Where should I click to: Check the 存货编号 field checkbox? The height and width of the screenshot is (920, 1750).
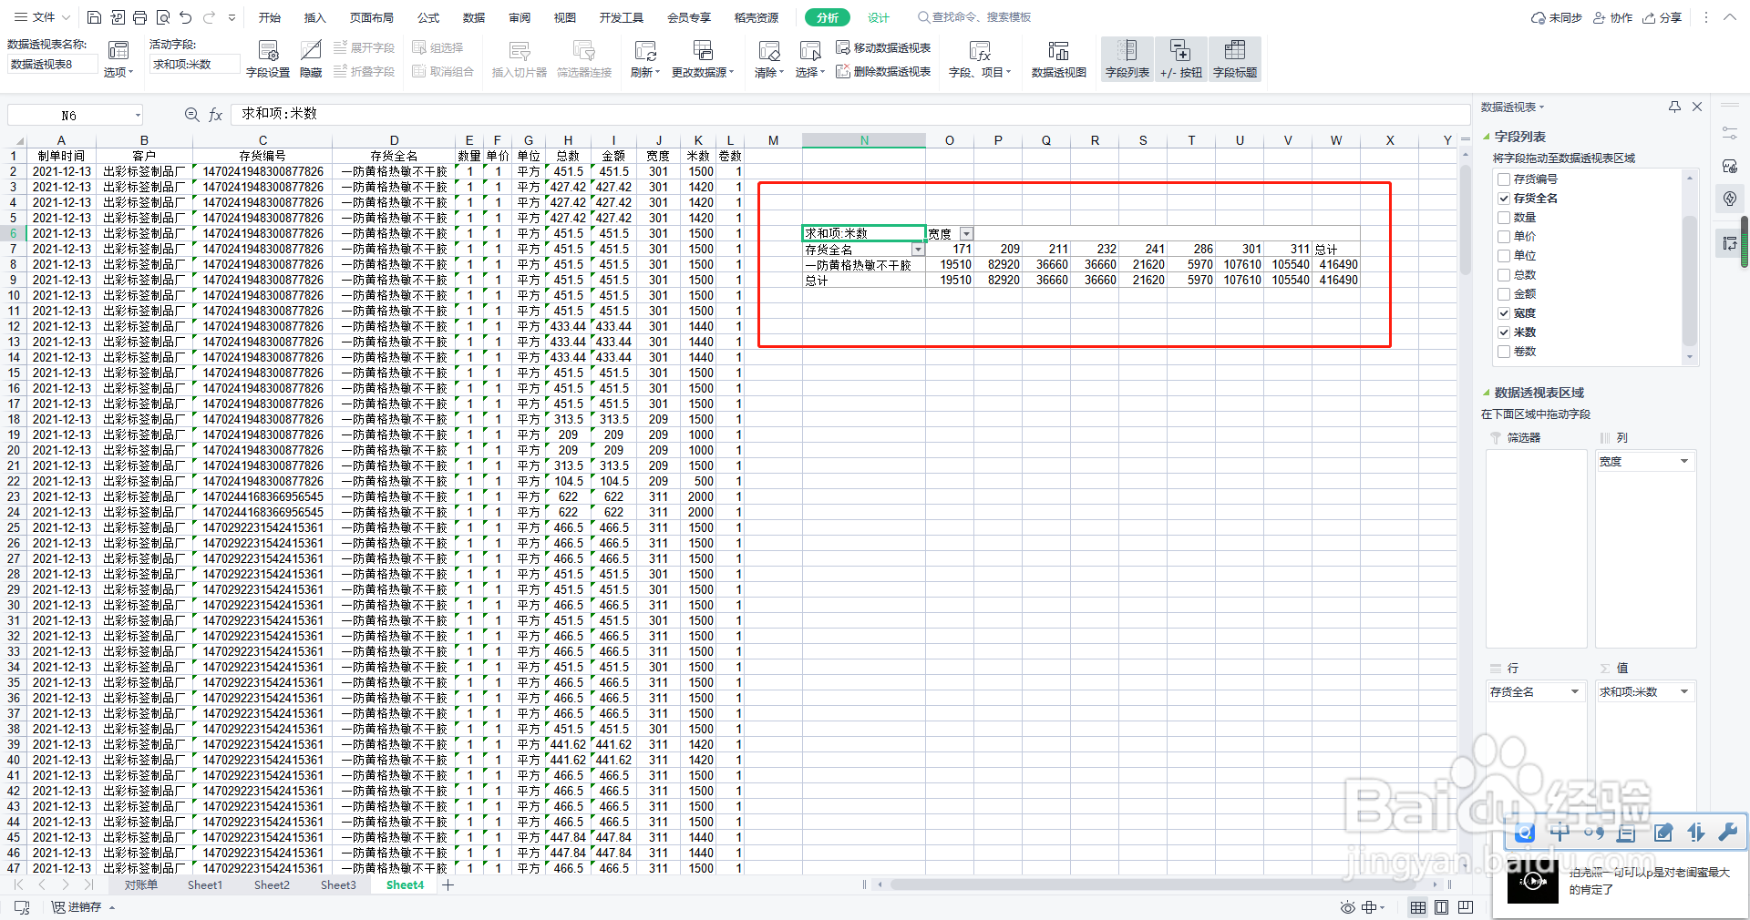click(1504, 179)
